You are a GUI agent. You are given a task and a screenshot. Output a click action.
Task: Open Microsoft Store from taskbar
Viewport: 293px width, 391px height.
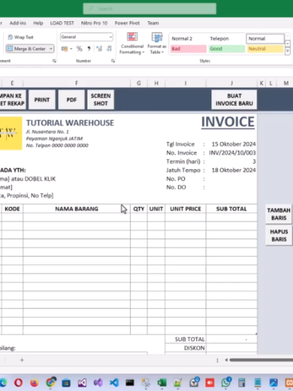[66, 383]
